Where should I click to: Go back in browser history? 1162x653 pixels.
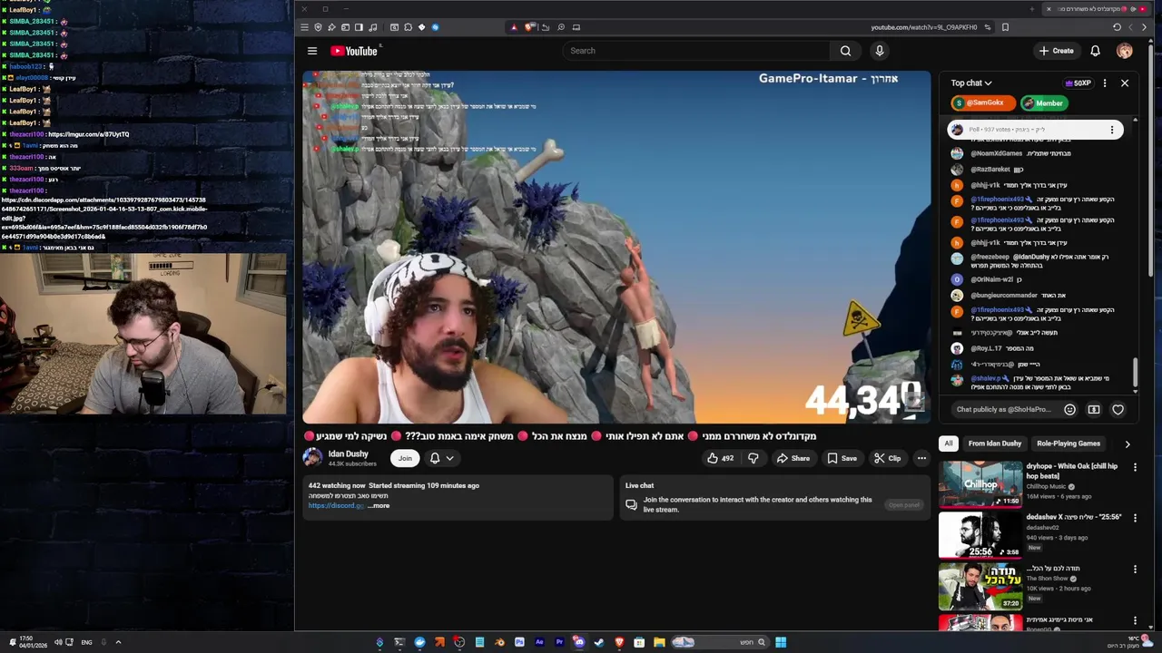[1144, 27]
